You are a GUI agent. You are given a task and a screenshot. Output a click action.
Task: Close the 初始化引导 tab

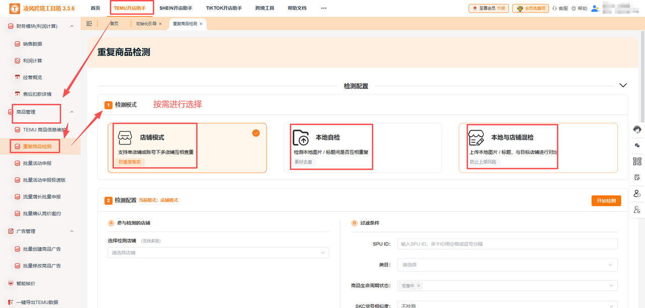pos(160,24)
